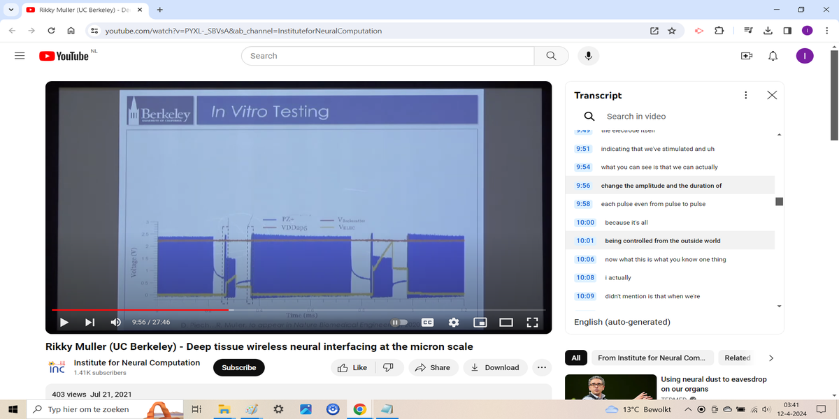Open the YouTube guide hamburger menu
This screenshot has height=419, width=839.
(20, 56)
